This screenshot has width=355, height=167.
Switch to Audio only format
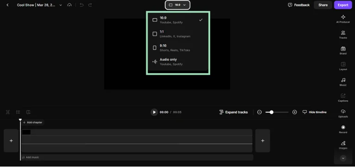coord(178,62)
